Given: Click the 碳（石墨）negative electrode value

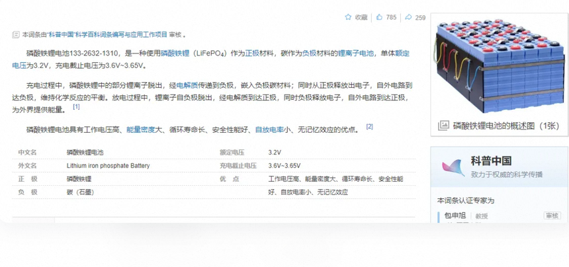Looking at the screenshot, I should 80,192.
